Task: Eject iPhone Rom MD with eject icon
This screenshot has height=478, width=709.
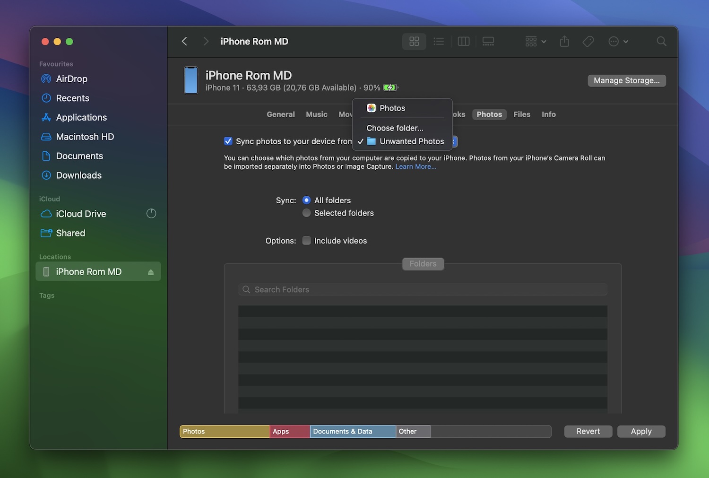Action: (151, 272)
